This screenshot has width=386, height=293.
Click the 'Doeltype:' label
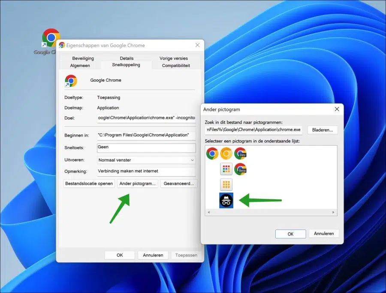coord(74,98)
